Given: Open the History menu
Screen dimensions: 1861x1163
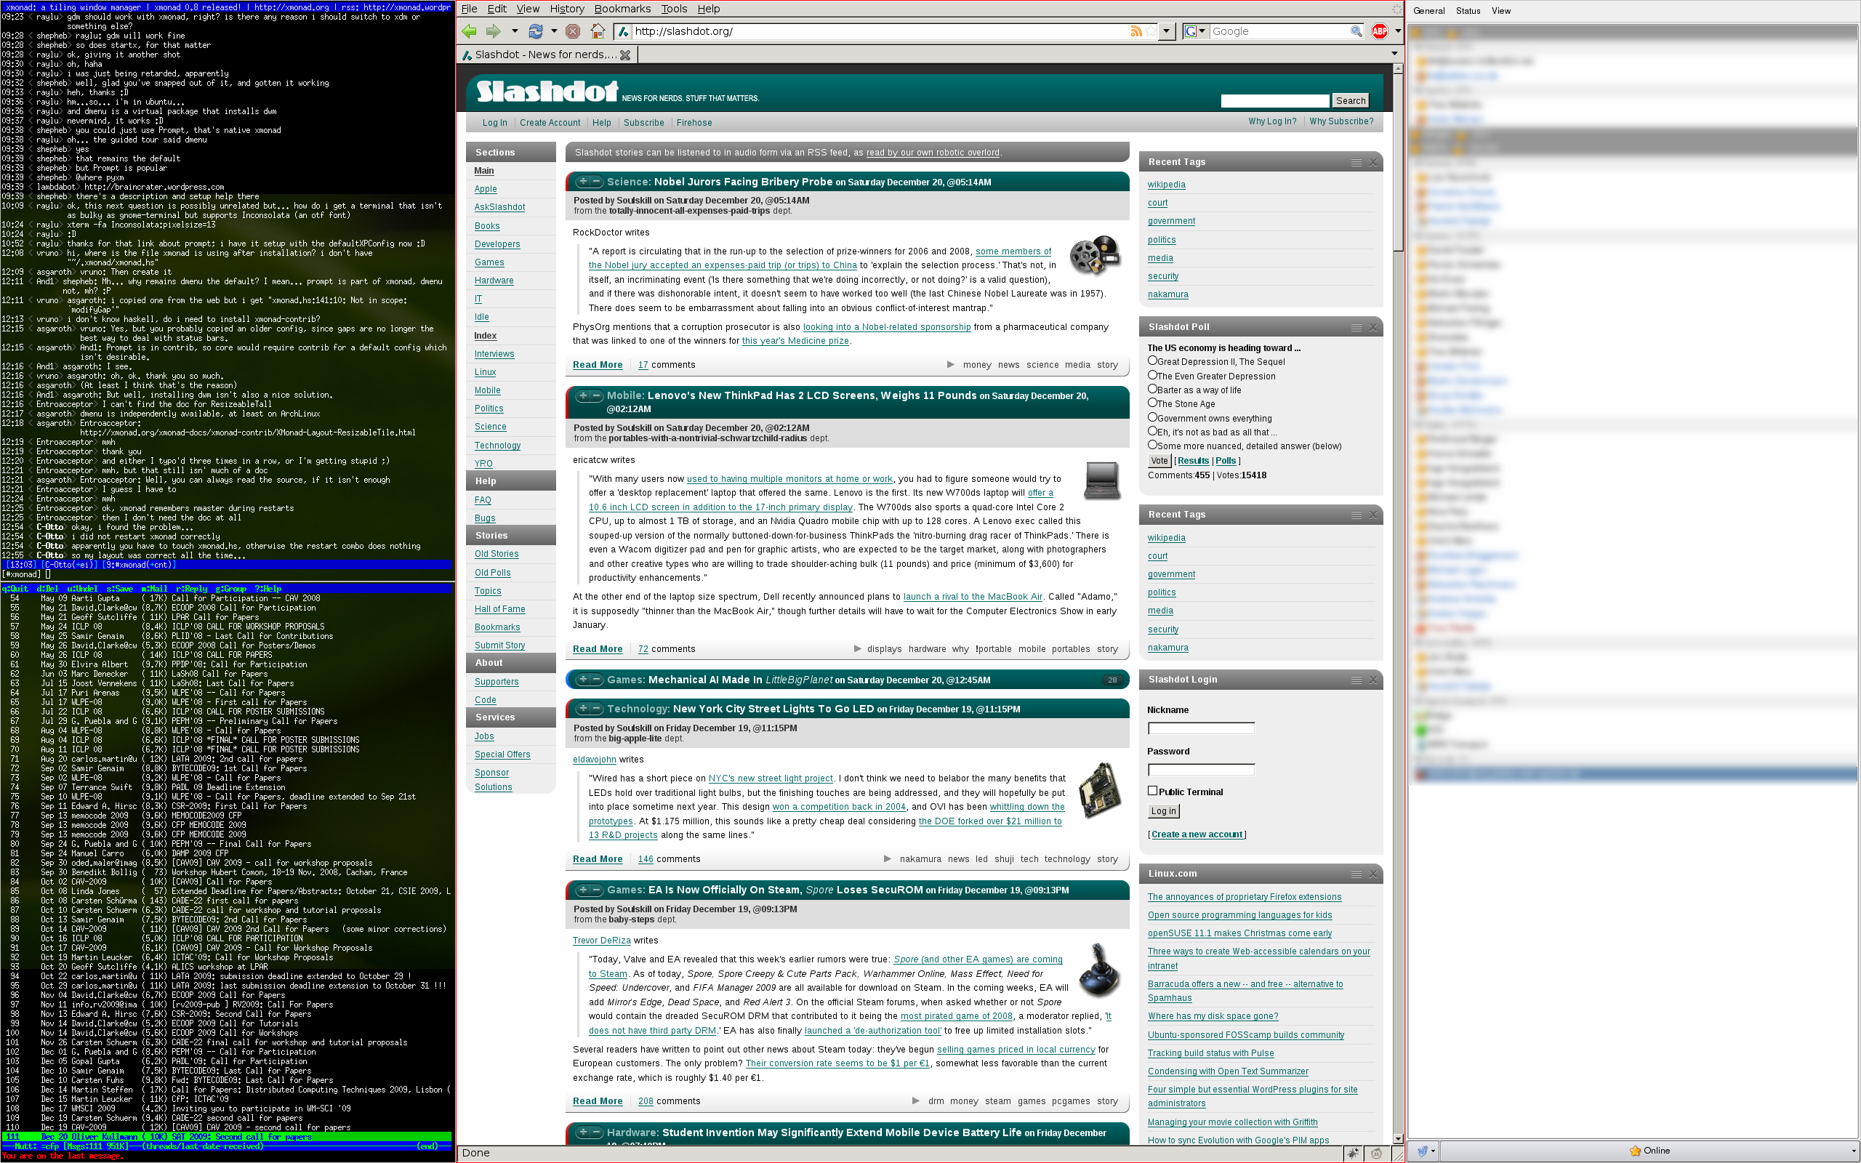Looking at the screenshot, I should click(567, 9).
